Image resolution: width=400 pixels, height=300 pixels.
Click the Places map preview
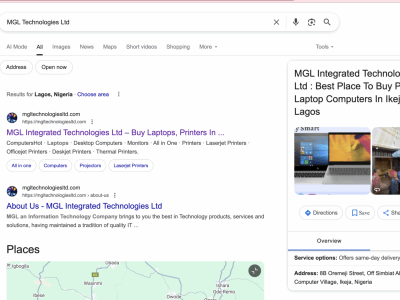tap(135, 280)
